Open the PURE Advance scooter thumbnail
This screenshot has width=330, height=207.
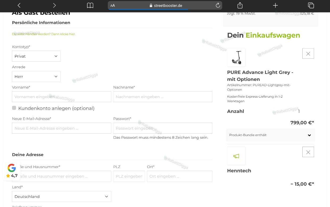click(x=236, y=57)
